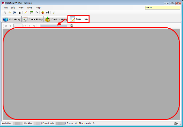Switch to the Cookie History tab
The width and height of the screenshot is (183, 127).
pyautogui.click(x=33, y=19)
